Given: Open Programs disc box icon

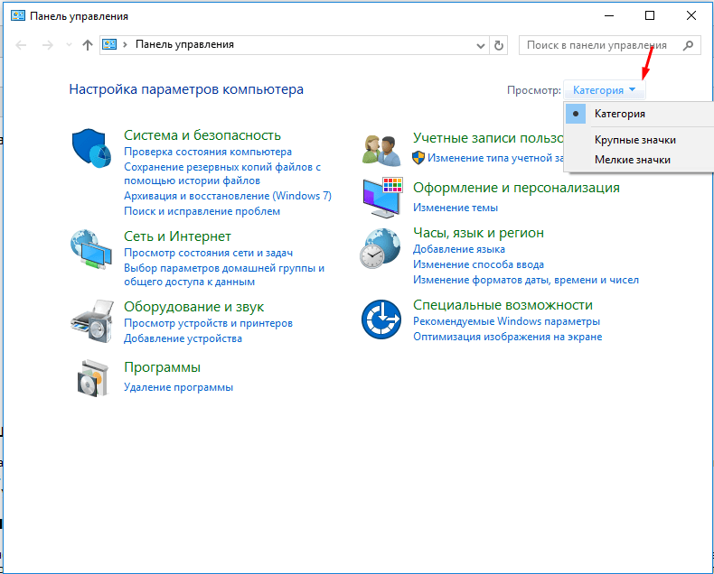Looking at the screenshot, I should tap(93, 378).
